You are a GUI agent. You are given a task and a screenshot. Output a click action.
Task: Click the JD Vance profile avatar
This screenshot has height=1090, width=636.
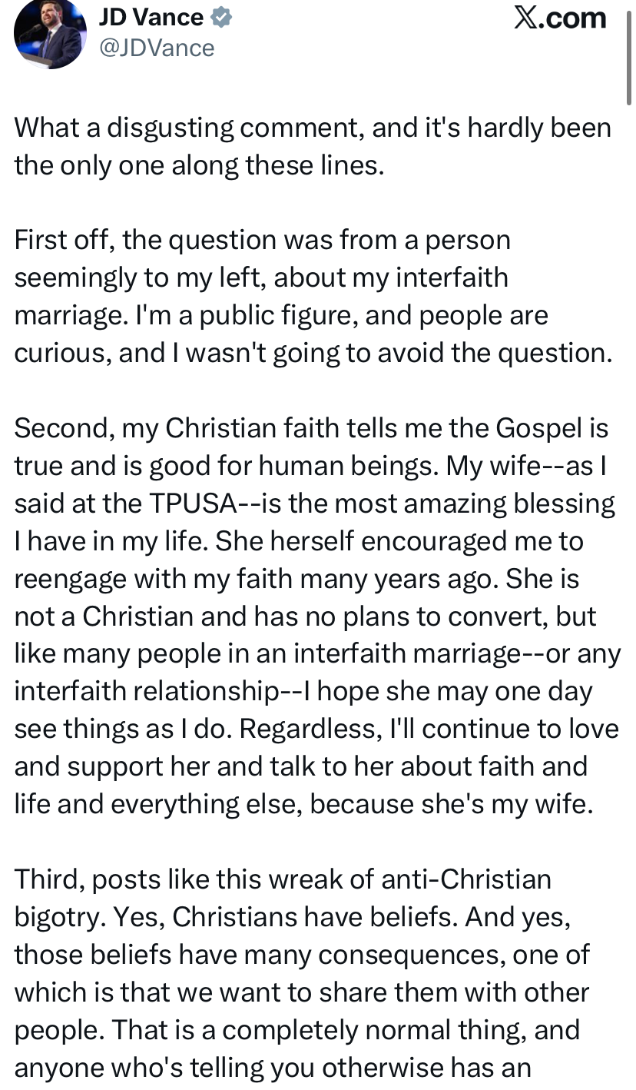(50, 34)
